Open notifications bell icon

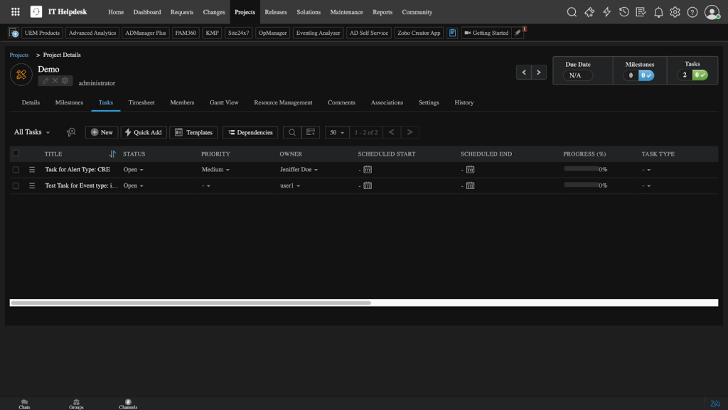coord(658,12)
